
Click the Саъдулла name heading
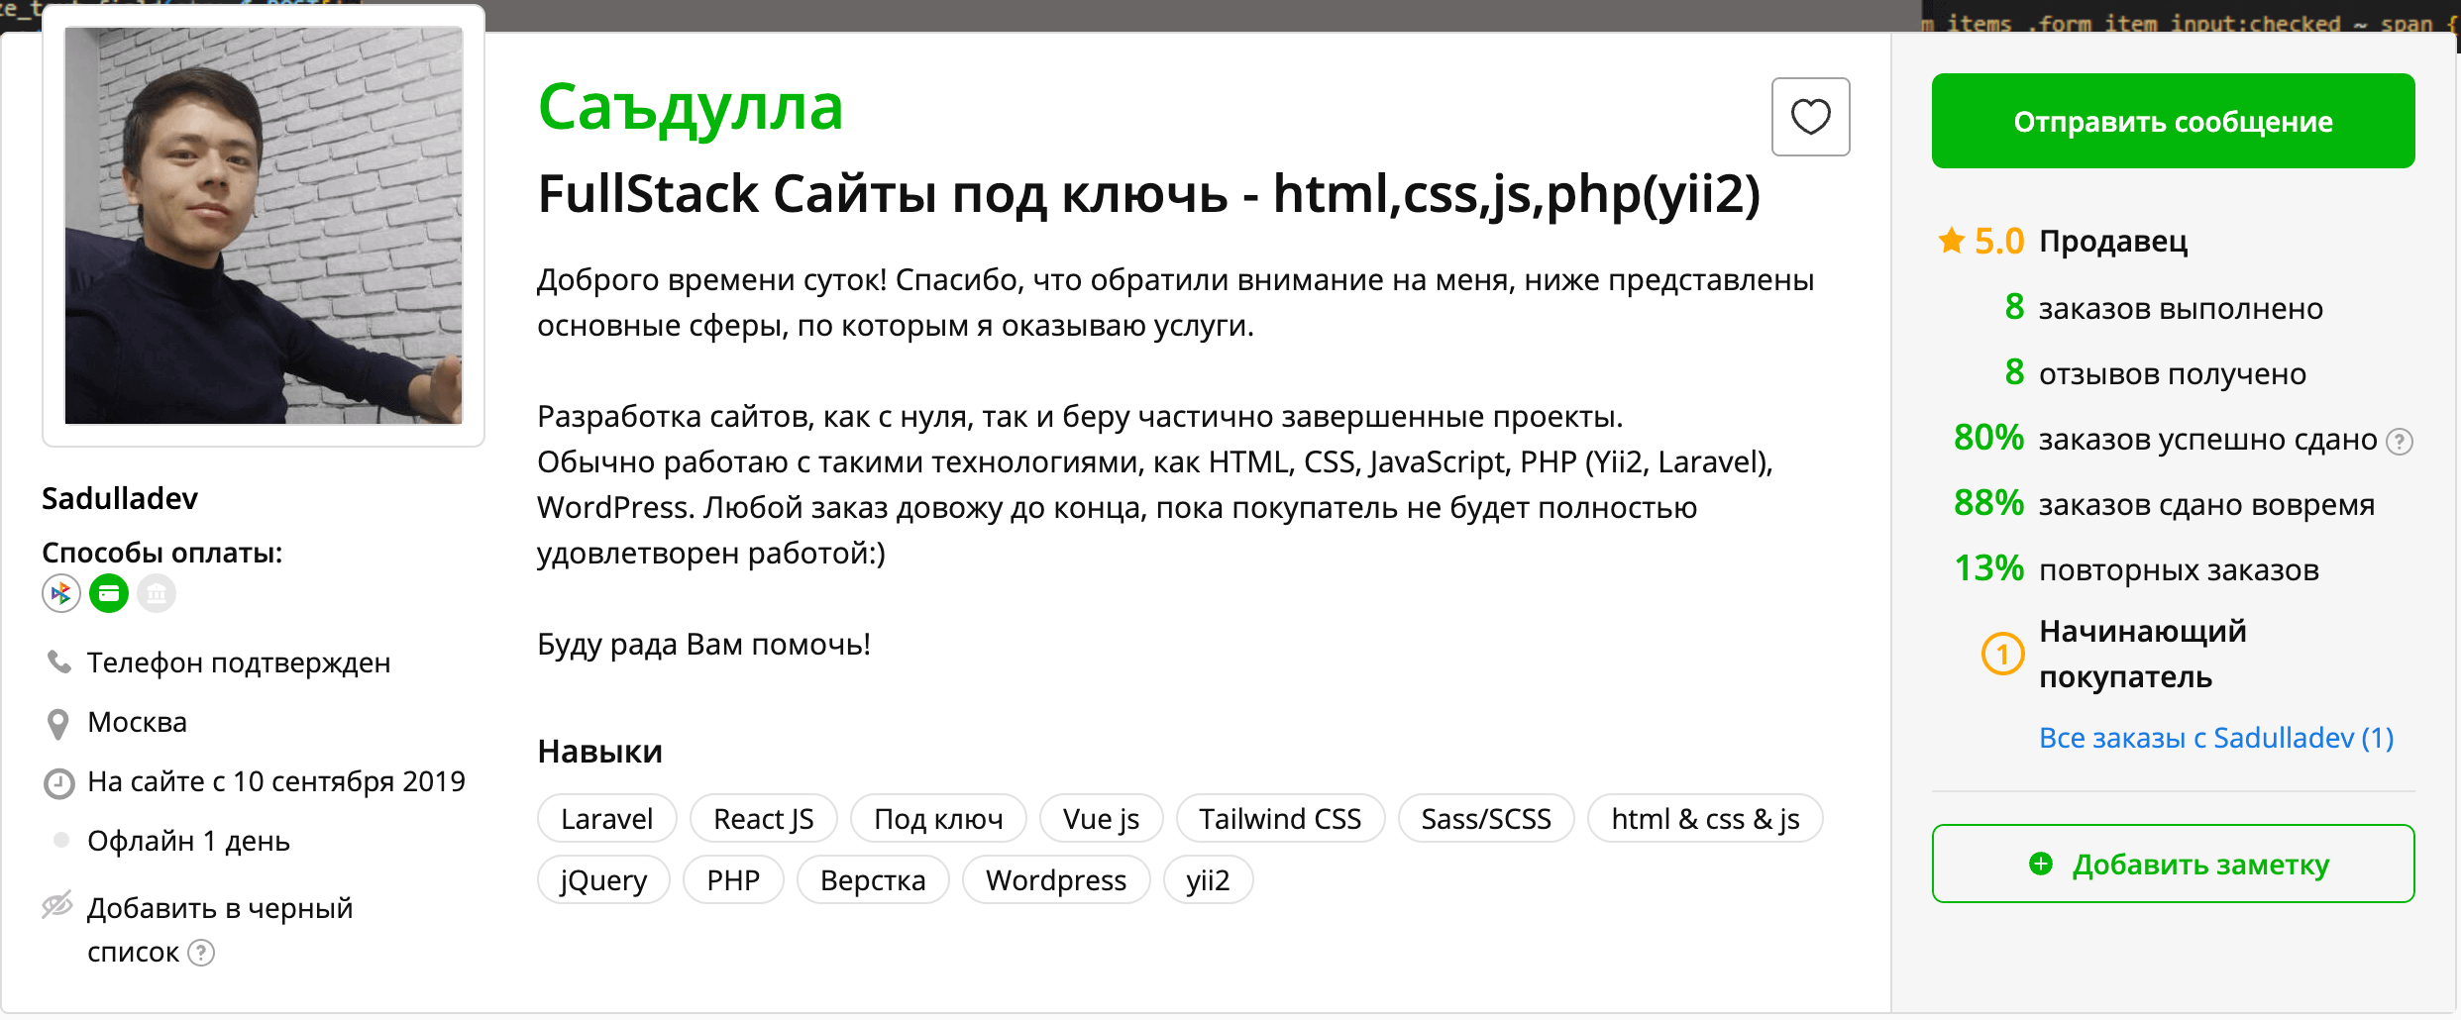690,107
